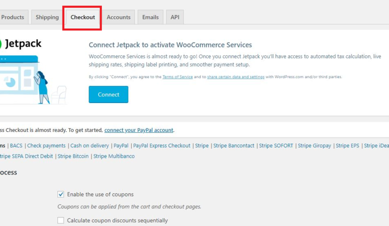Open PayPal Express Checkout settings

[162, 146]
